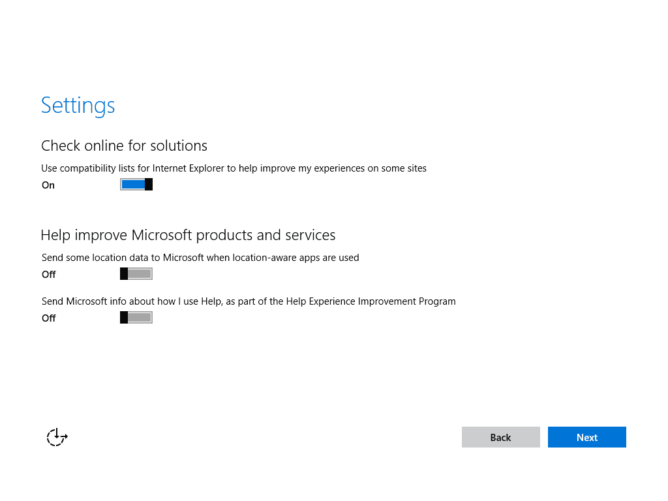Click the Next button
The image size is (668, 501).
pyautogui.click(x=586, y=437)
